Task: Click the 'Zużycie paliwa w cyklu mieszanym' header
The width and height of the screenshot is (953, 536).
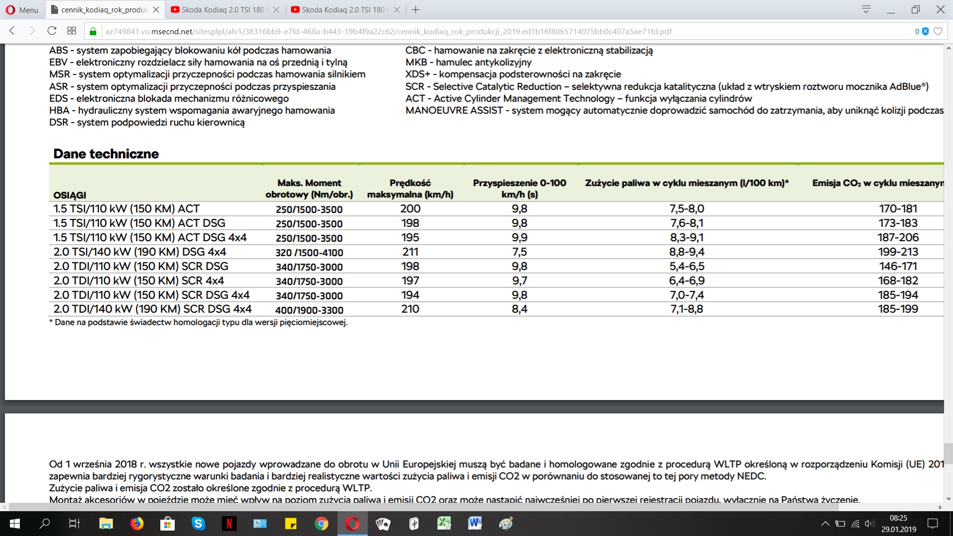Action: coord(687,183)
